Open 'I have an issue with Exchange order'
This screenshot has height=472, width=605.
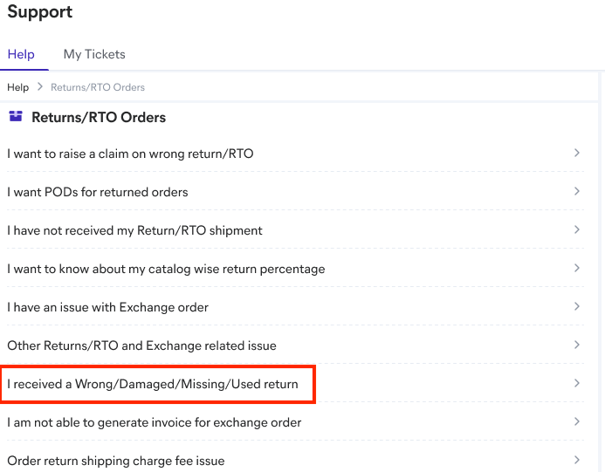coord(108,307)
